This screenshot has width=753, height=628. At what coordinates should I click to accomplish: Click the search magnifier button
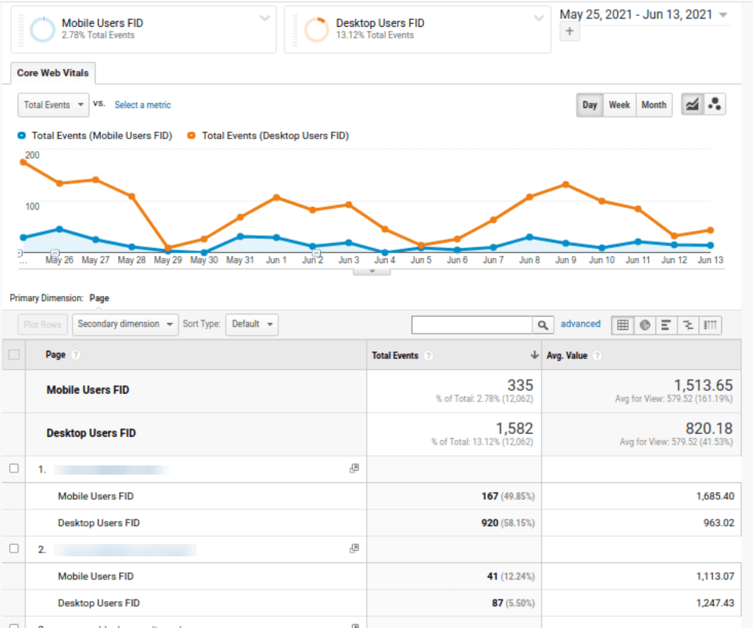[543, 325]
